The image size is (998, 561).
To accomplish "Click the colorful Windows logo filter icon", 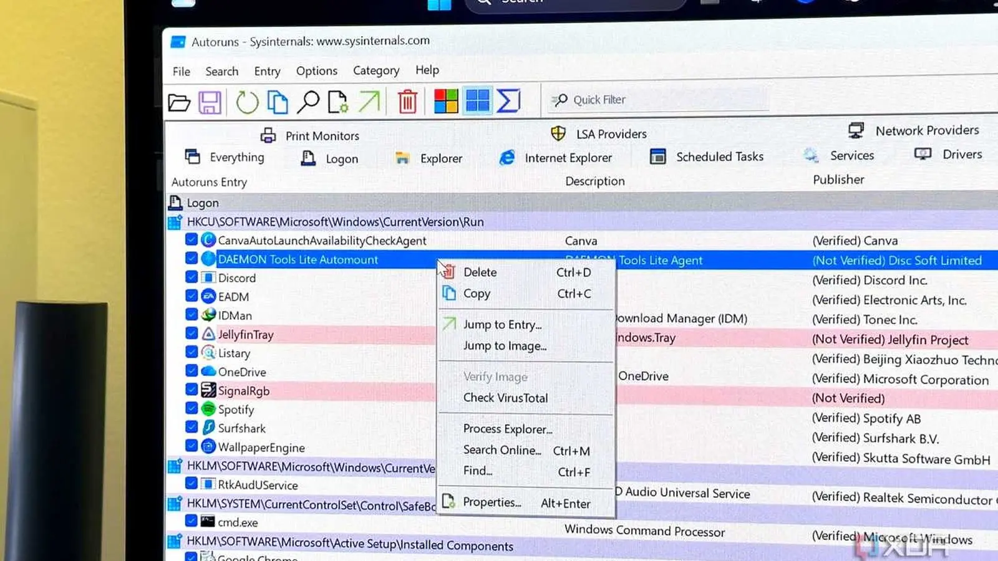I will click(x=446, y=100).
